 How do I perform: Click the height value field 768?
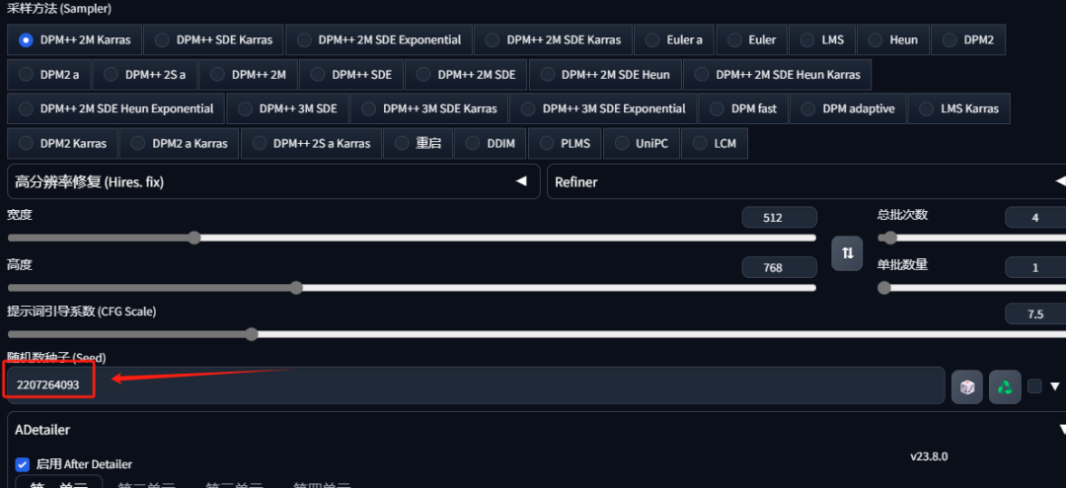[779, 267]
